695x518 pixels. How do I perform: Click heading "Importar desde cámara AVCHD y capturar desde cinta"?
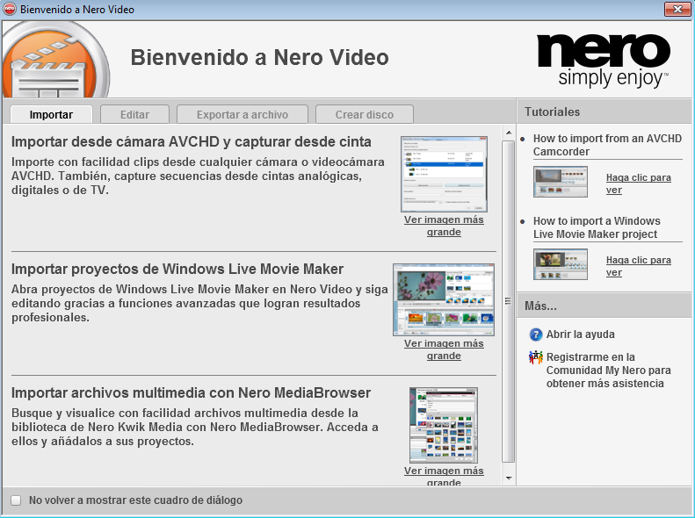click(192, 141)
